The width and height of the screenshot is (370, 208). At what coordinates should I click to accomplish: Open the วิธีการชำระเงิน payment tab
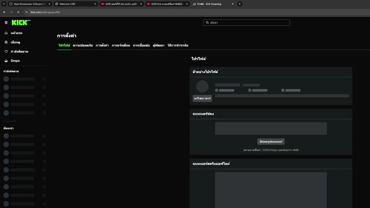coord(178,45)
